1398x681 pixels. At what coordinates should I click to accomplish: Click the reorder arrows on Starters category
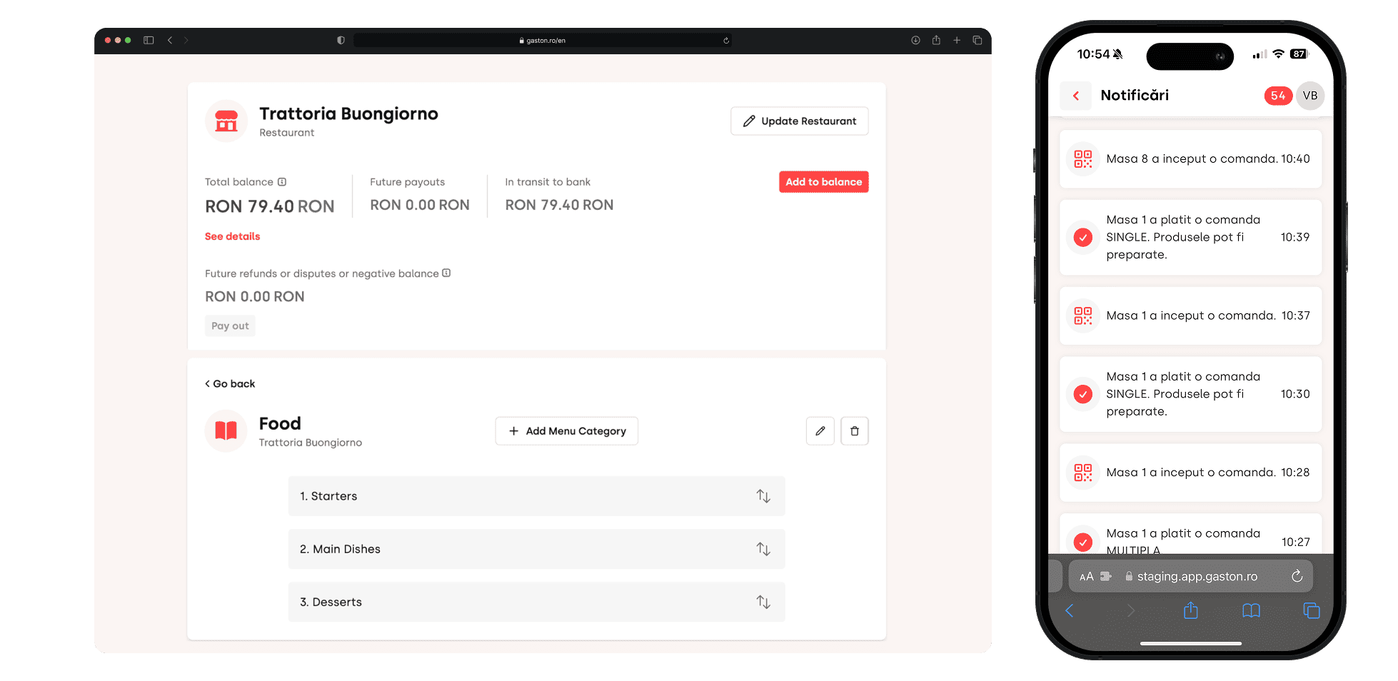763,496
